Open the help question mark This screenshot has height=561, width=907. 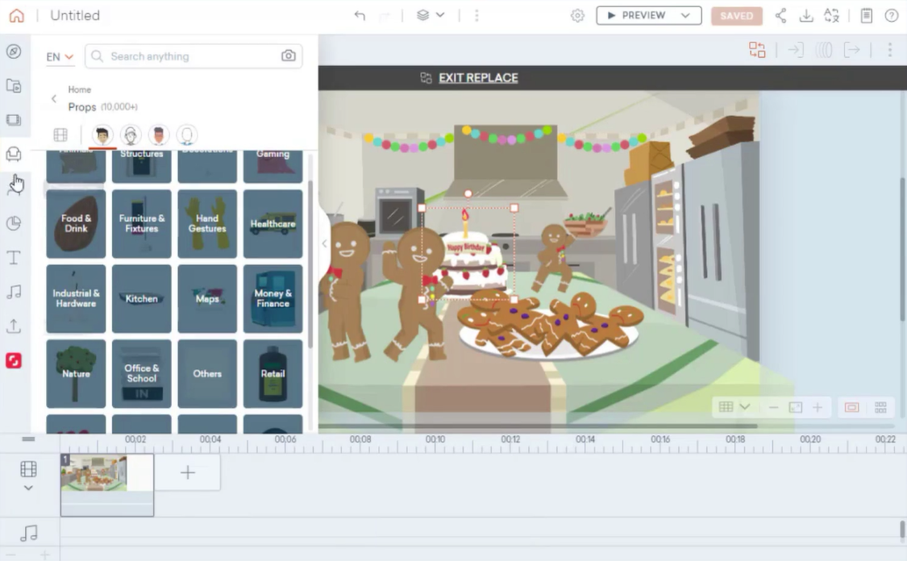[x=892, y=15]
